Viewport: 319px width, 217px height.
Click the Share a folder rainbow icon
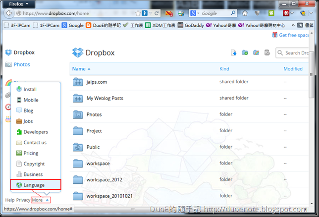256,53
